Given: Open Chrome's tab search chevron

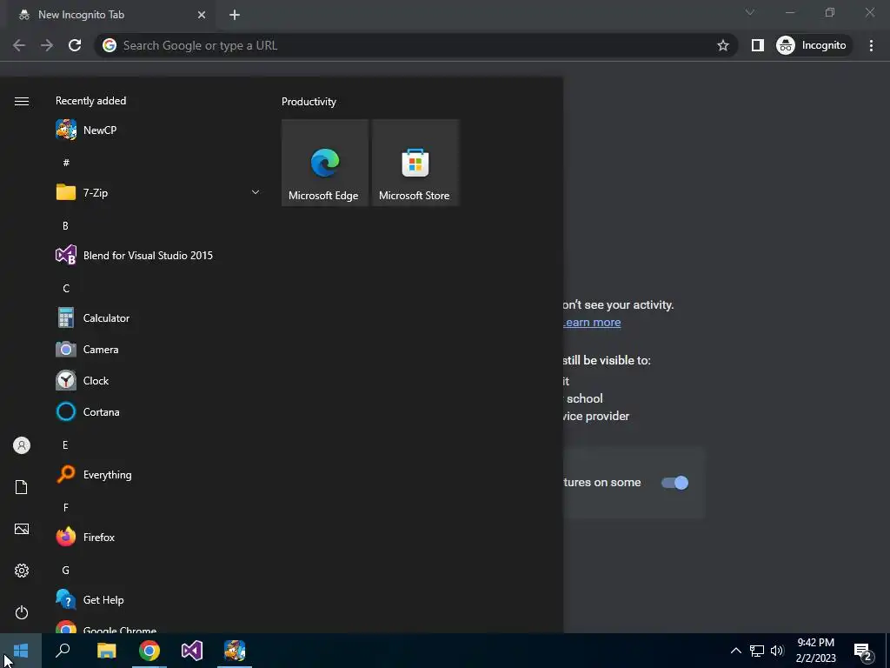Looking at the screenshot, I should (x=750, y=12).
